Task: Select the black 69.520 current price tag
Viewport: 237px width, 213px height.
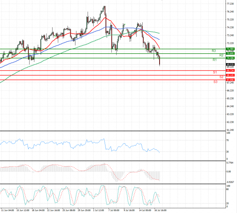Action: pyautogui.click(x=230, y=64)
